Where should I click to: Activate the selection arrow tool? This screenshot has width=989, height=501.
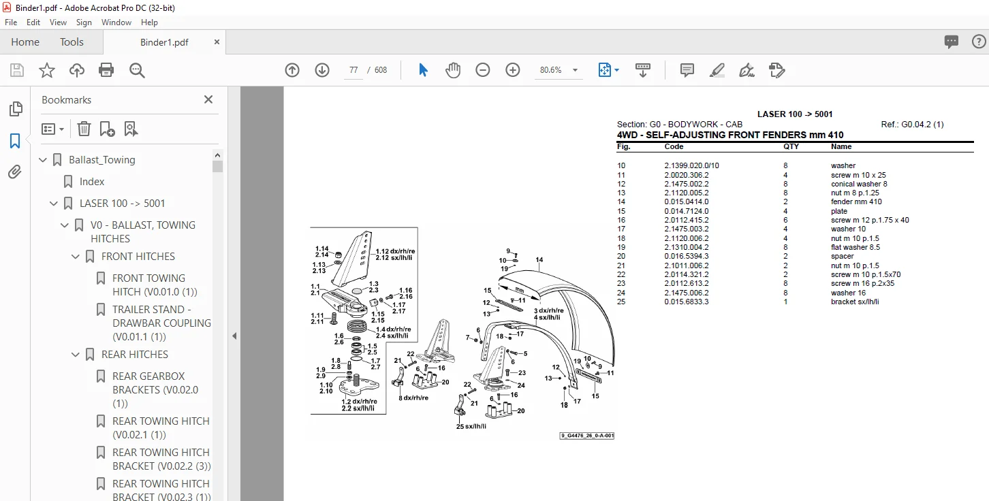click(x=424, y=70)
